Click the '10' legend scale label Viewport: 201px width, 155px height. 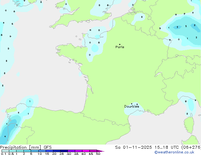coord(40,154)
